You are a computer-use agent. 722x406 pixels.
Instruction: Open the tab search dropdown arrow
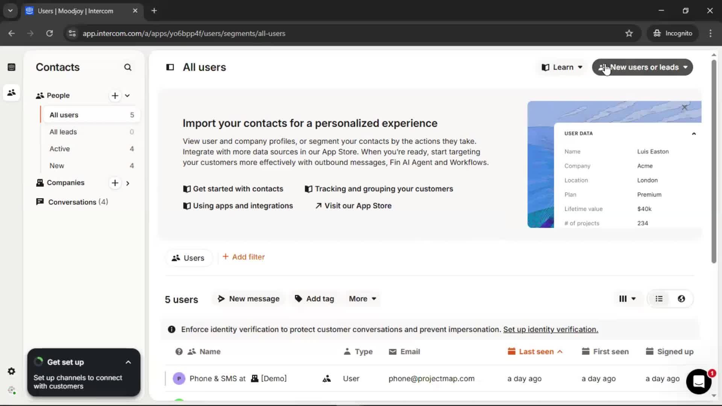[x=11, y=11]
